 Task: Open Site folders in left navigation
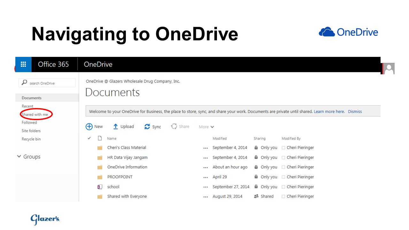[31, 131]
